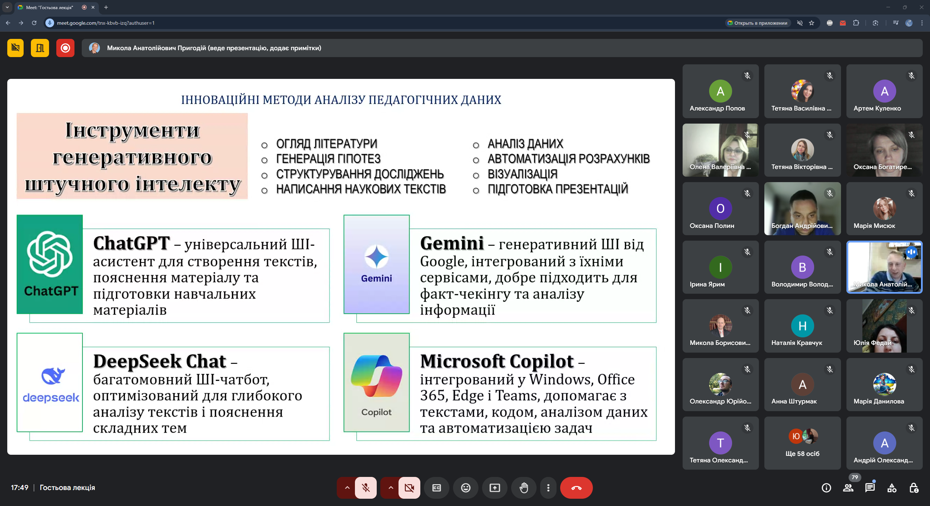Click the meeting time 17:49
The height and width of the screenshot is (506, 930).
coord(20,488)
